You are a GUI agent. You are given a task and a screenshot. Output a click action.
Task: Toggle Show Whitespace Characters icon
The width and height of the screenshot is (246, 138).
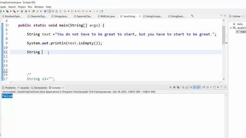(60, 11)
